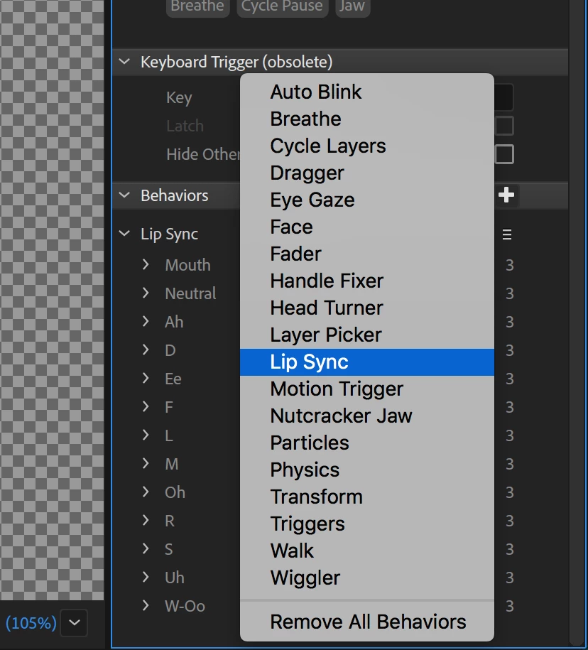Click the Ah row label

174,322
